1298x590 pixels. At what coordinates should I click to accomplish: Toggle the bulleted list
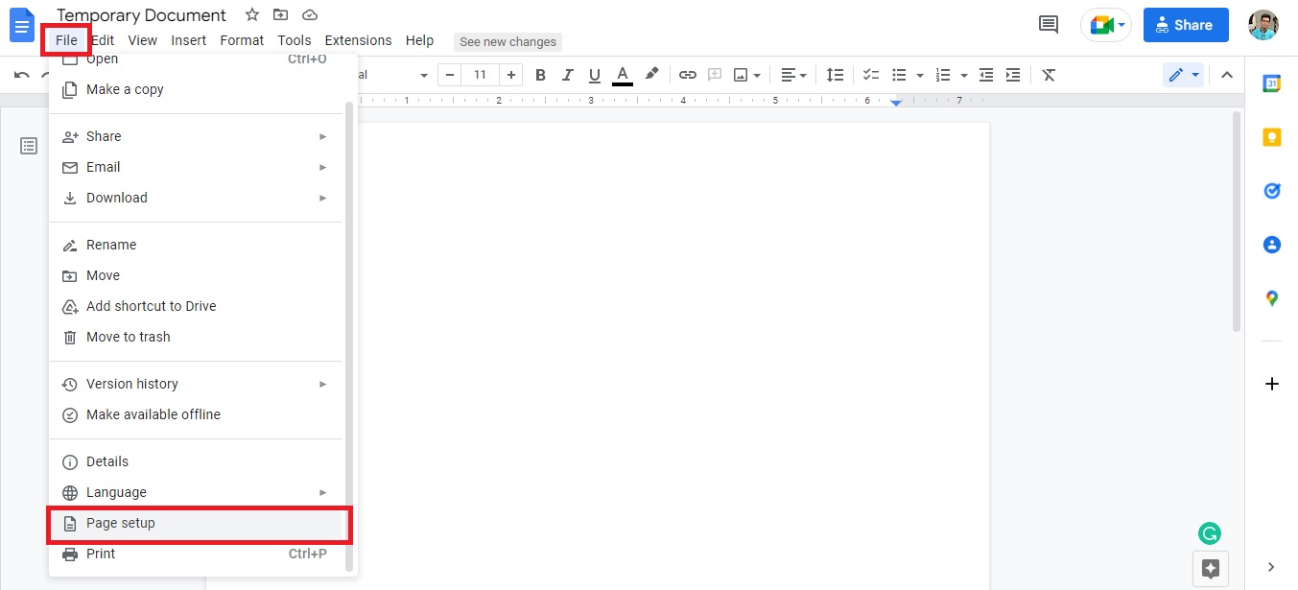tap(897, 74)
